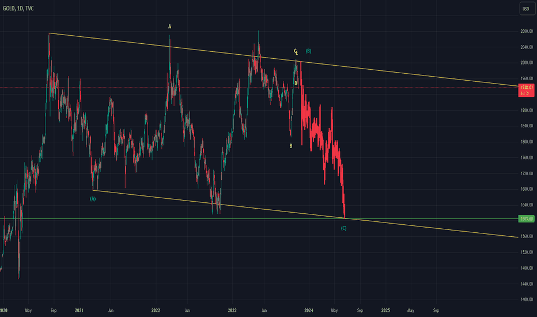The width and height of the screenshot is (537, 317).
Task: Click the yellow B wave label
Action: point(291,146)
